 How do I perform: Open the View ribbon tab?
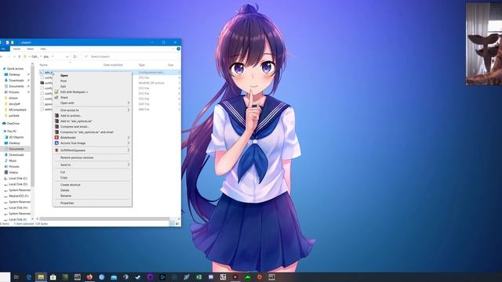[43, 49]
